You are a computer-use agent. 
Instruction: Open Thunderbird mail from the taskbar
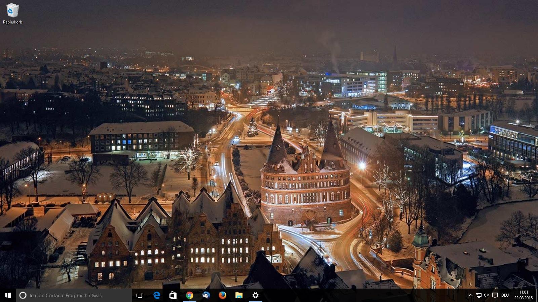(x=206, y=295)
